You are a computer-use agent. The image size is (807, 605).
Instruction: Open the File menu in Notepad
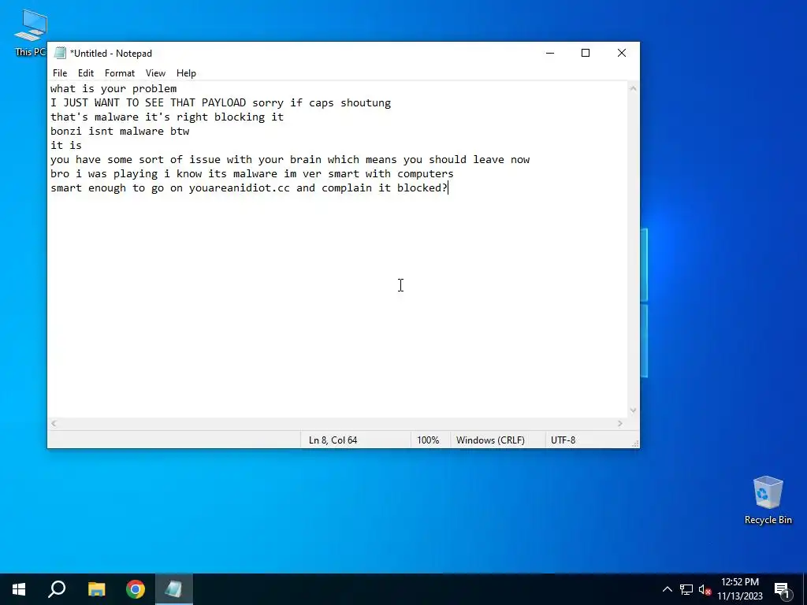coord(60,73)
